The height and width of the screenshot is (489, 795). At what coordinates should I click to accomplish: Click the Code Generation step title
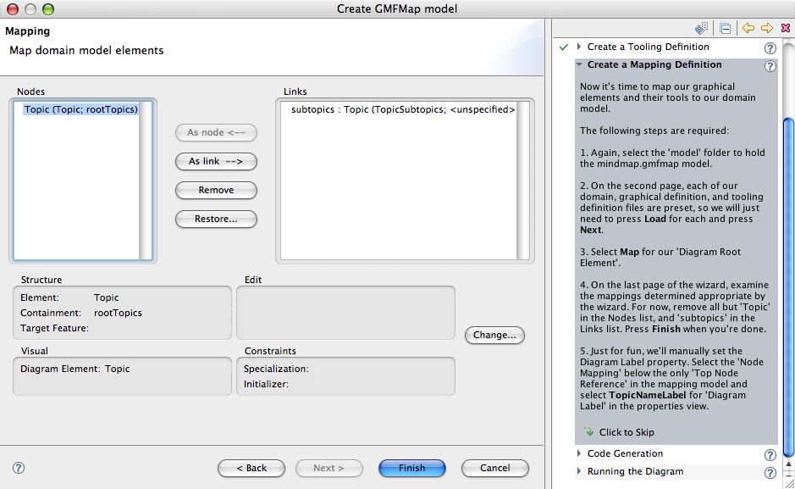[625, 453]
